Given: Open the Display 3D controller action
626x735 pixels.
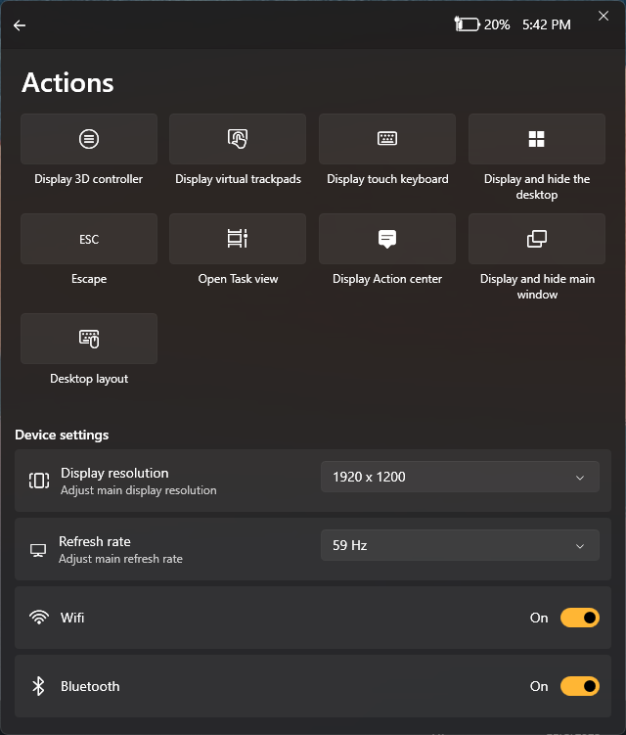Looking at the screenshot, I should point(89,139).
